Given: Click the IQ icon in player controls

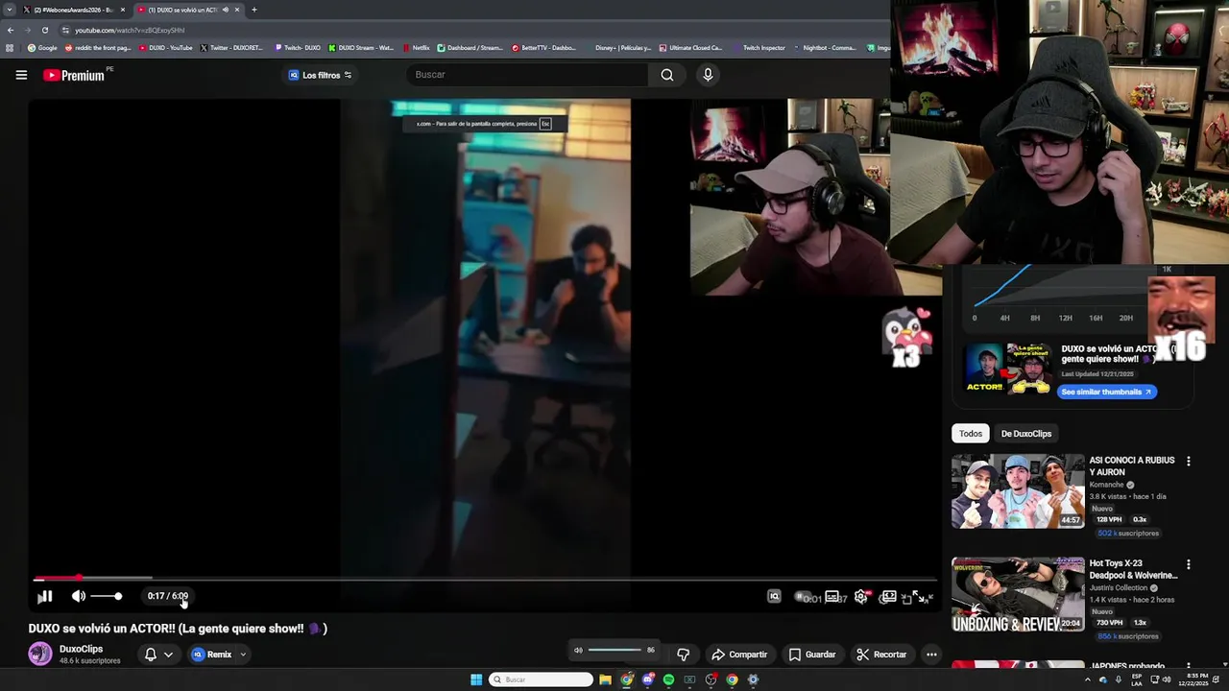Looking at the screenshot, I should (x=774, y=596).
